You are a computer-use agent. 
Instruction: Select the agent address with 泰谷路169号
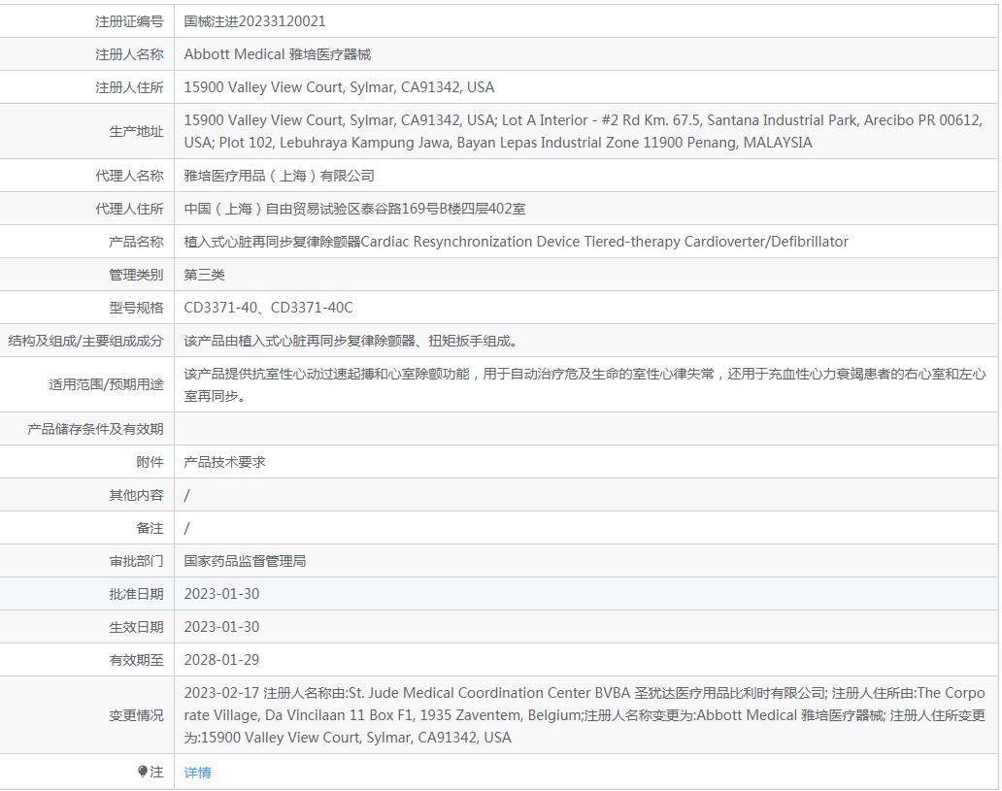(x=354, y=209)
